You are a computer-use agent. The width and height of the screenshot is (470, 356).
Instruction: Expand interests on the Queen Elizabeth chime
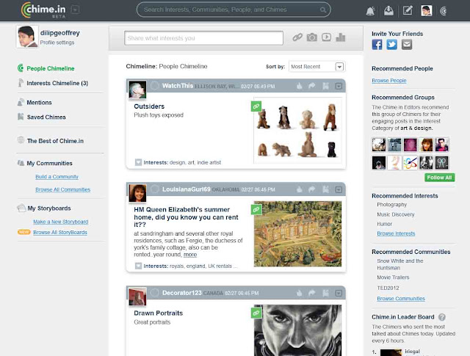pyautogui.click(x=138, y=266)
